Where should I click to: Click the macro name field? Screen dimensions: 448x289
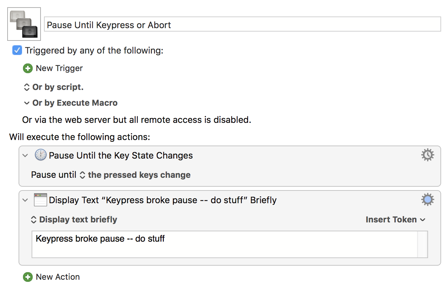[243, 25]
